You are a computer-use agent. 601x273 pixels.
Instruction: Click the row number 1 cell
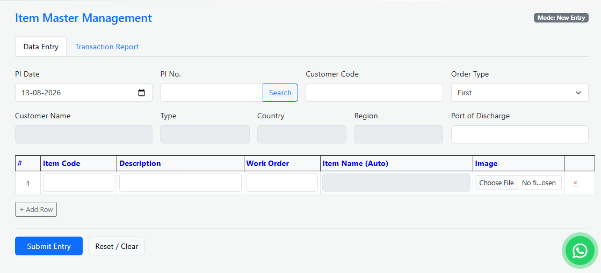point(27,183)
